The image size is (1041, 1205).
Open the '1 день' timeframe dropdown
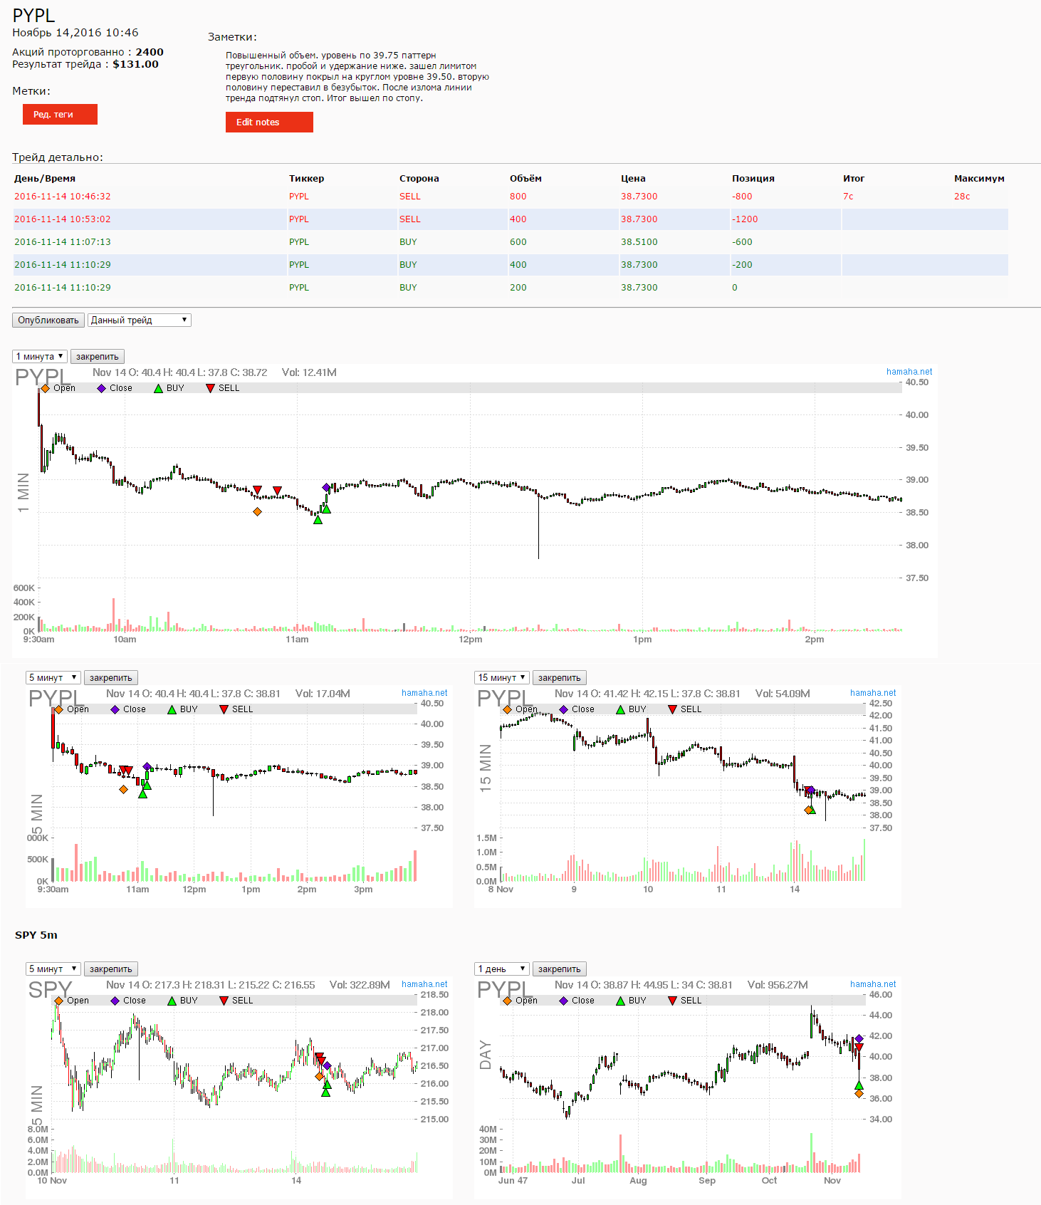point(502,969)
